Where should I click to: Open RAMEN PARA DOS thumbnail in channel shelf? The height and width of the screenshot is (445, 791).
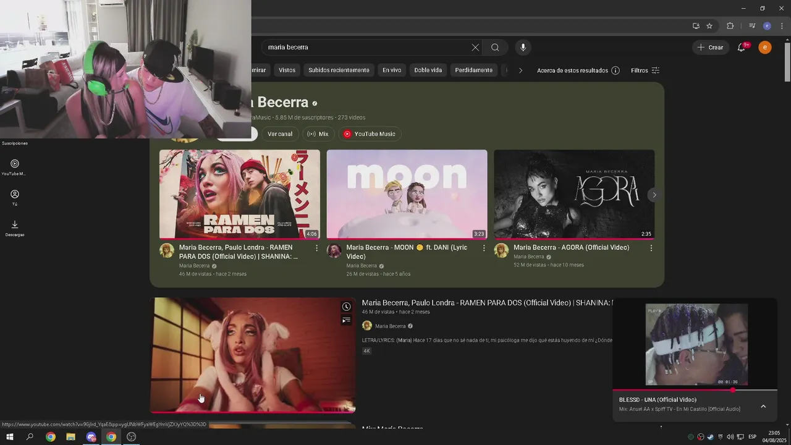pyautogui.click(x=240, y=194)
